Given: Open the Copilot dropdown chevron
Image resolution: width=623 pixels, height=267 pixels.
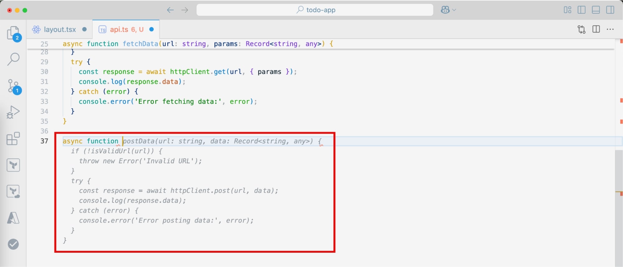Looking at the screenshot, I should click(454, 10).
